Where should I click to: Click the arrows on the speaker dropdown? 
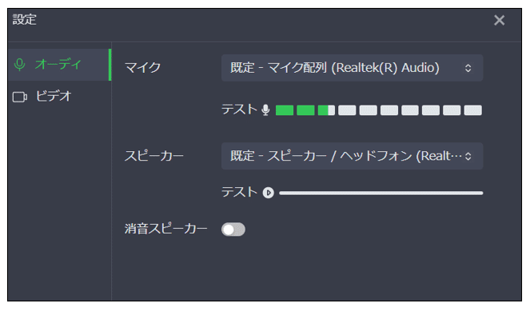pyautogui.click(x=468, y=157)
